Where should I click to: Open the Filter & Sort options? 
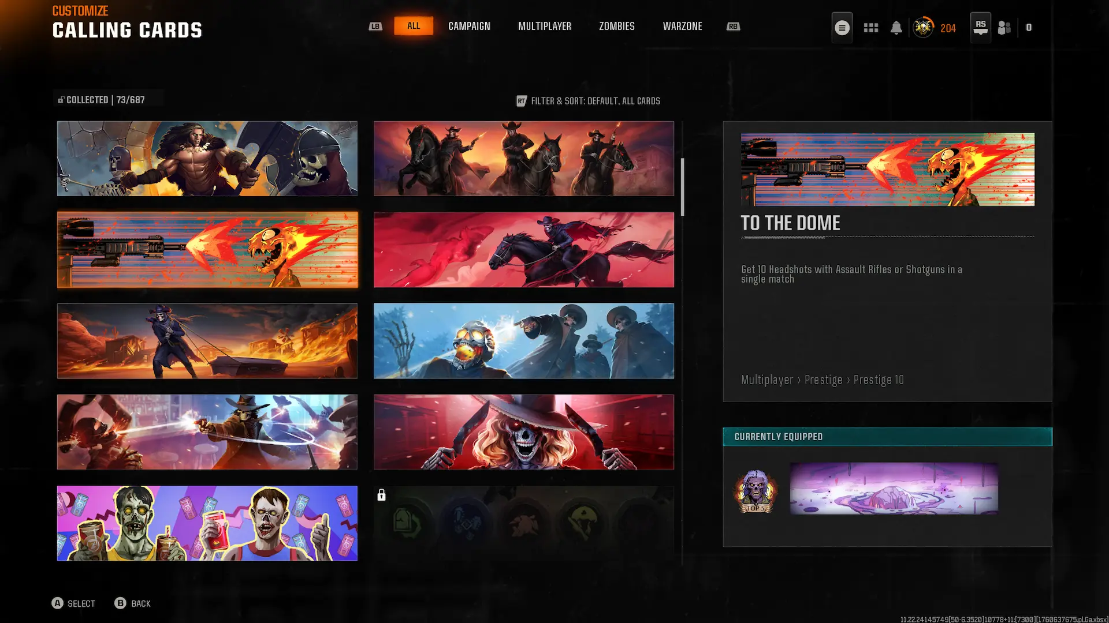pyautogui.click(x=588, y=101)
